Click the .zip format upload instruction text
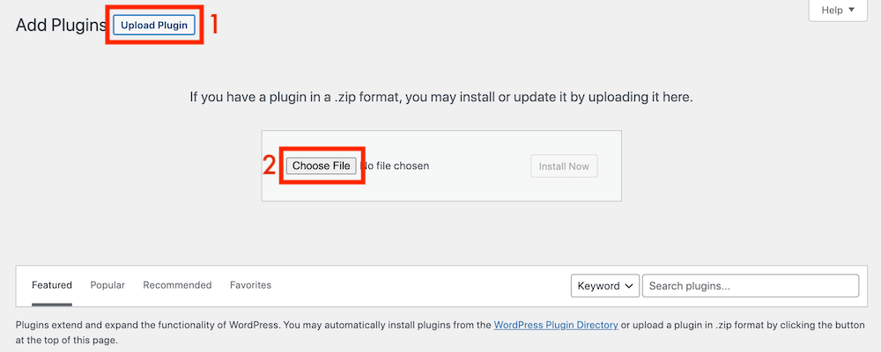The width and height of the screenshot is (881, 352). pos(441,97)
